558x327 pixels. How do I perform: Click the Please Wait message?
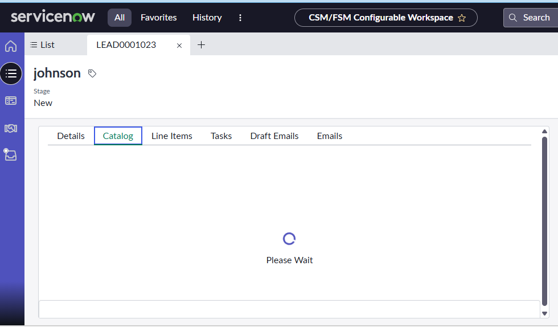[289, 260]
